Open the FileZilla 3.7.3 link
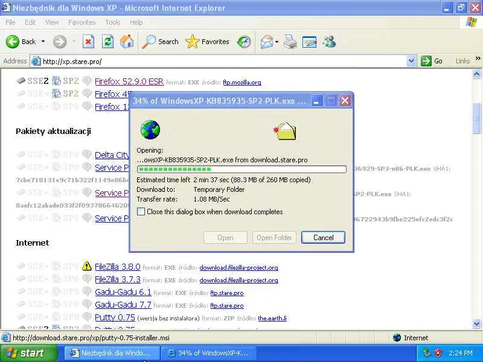The width and height of the screenshot is (483, 362). 117,279
